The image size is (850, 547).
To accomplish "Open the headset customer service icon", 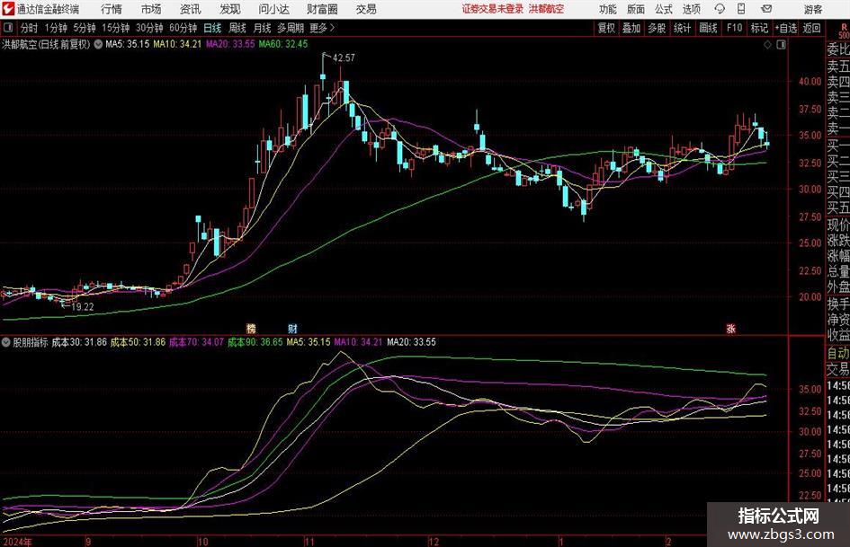I will pyautogui.click(x=720, y=9).
